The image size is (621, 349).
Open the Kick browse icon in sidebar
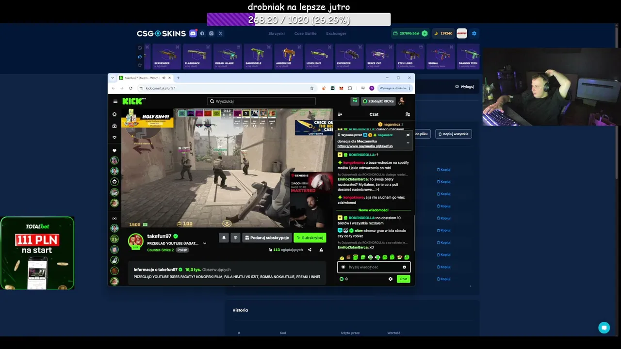tap(114, 126)
